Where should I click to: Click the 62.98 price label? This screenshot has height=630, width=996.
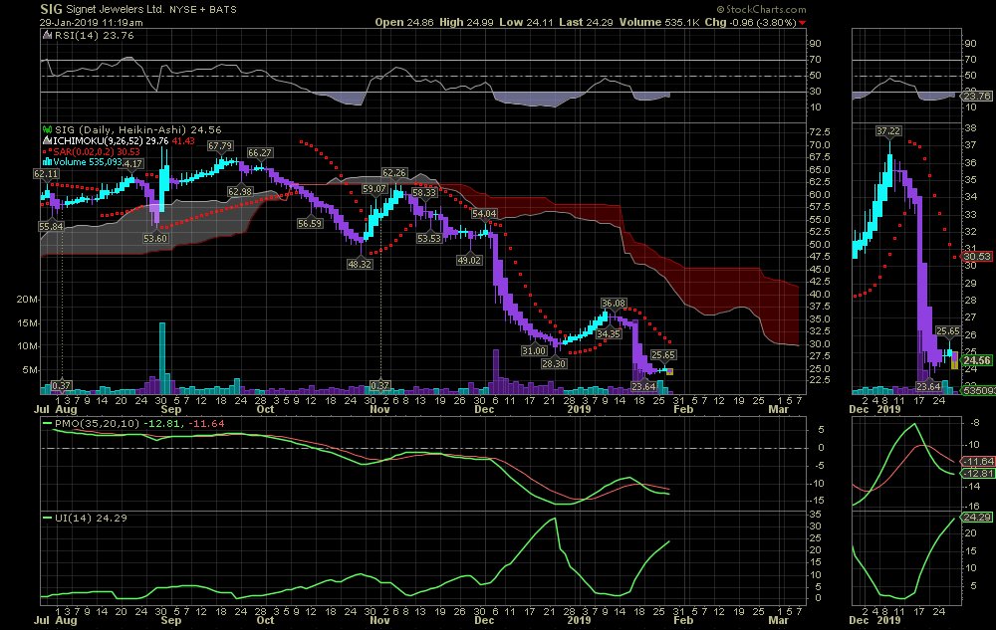[x=239, y=192]
